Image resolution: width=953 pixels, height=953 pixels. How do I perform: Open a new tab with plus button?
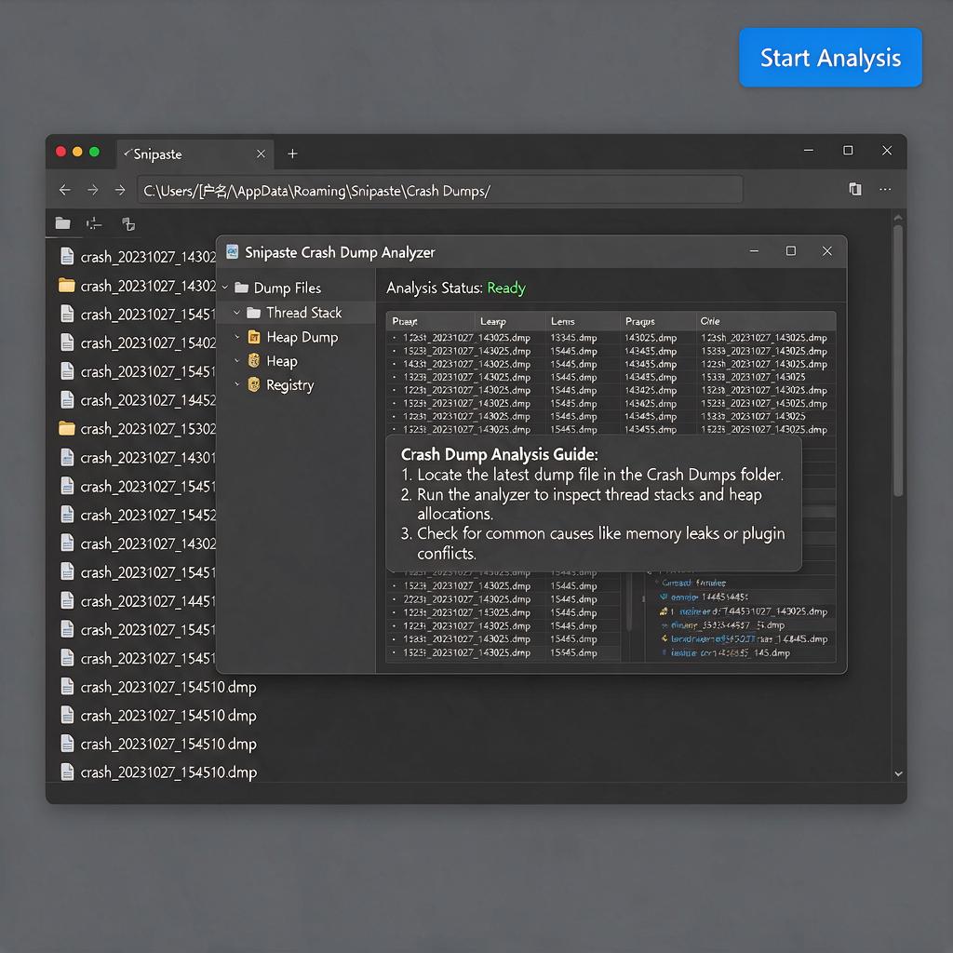(292, 154)
